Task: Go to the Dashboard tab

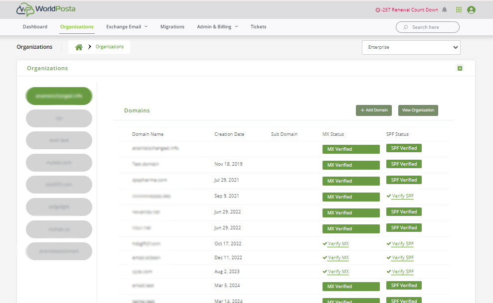Action: (x=35, y=27)
